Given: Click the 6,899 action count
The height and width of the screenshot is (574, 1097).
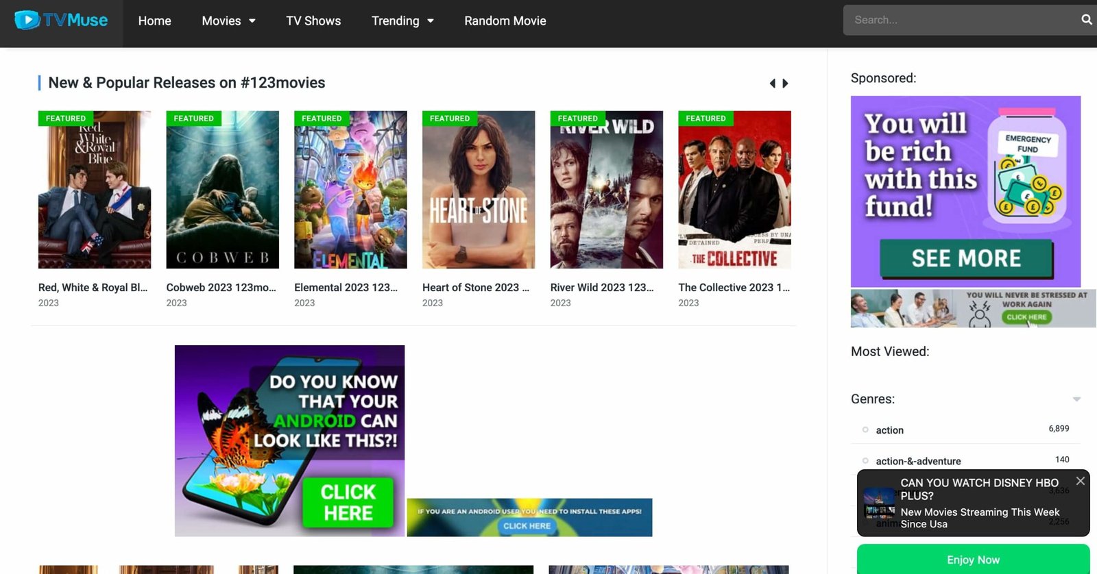Looking at the screenshot, I should [x=1059, y=429].
